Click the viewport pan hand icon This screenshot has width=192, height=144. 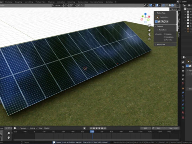tap(150, 30)
